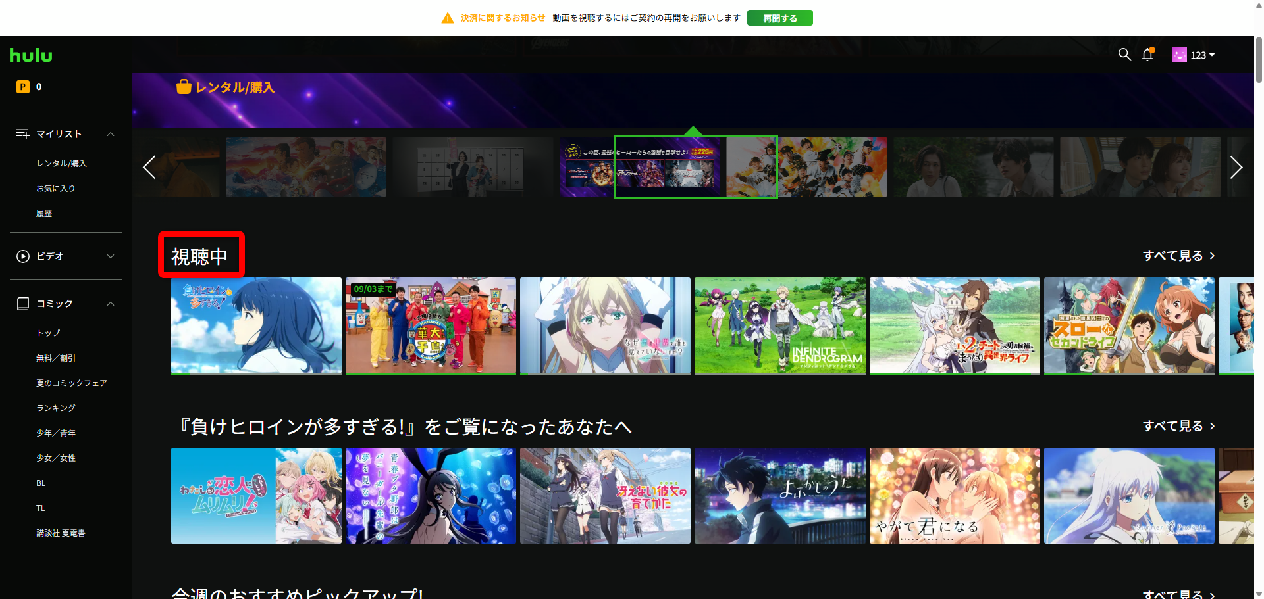The width and height of the screenshot is (1264, 599).
Task: Show next carousel slide arrow
Action: pyautogui.click(x=1236, y=167)
